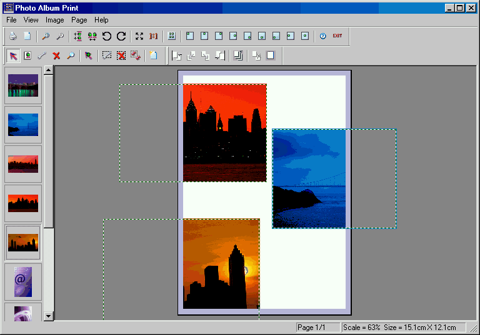The image size is (480, 335).
Task: Open the Image menu
Action: (54, 20)
